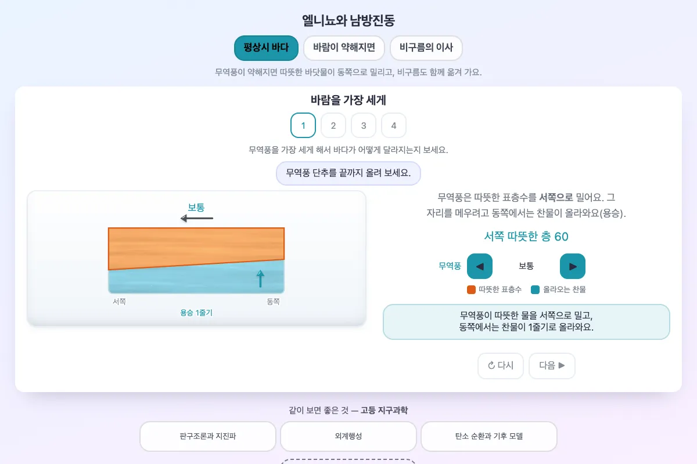Image resolution: width=697 pixels, height=464 pixels.
Task: Click the upwelling arrow in ocean diagram
Action: click(x=260, y=279)
